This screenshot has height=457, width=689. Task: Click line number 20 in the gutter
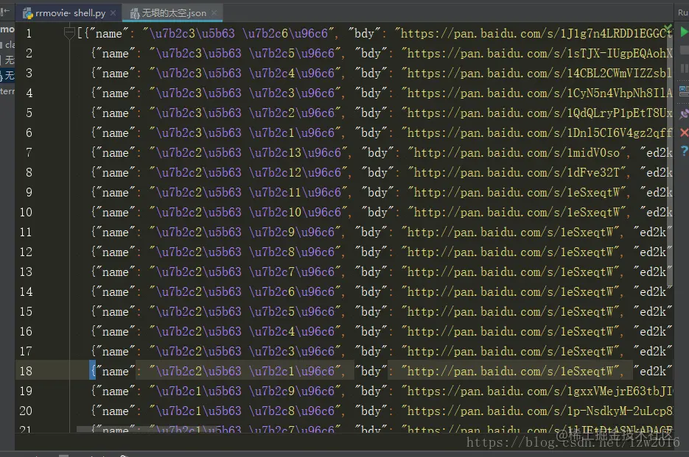[x=26, y=411]
